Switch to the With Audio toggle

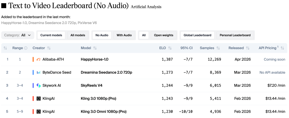click(x=124, y=35)
